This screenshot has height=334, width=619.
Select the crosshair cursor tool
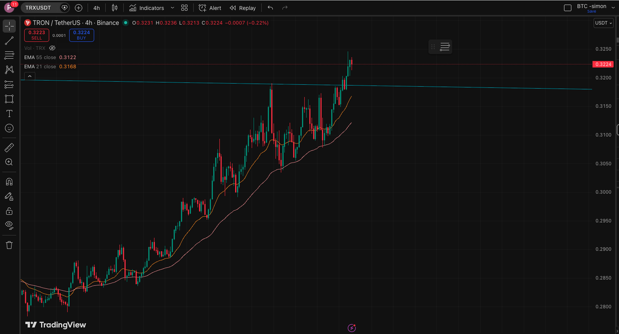click(9, 26)
